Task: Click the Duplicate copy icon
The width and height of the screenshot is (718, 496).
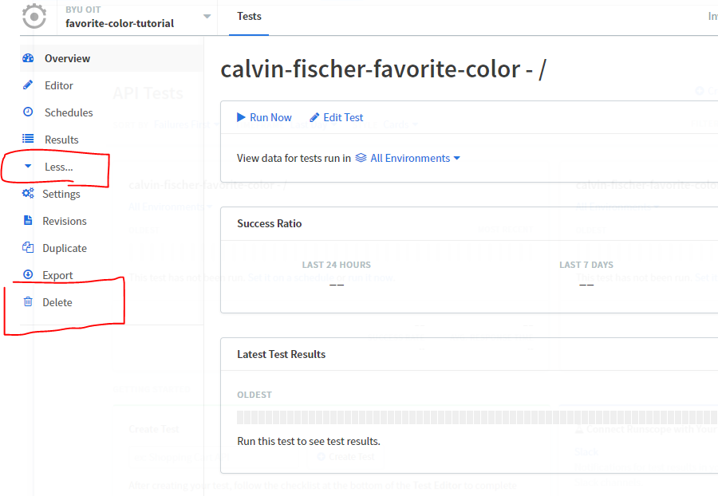Action: click(x=28, y=248)
